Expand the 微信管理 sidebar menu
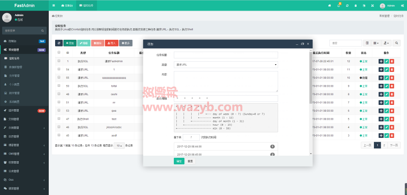Image resolution: width=407 pixels, height=195 pixels. tap(24, 189)
